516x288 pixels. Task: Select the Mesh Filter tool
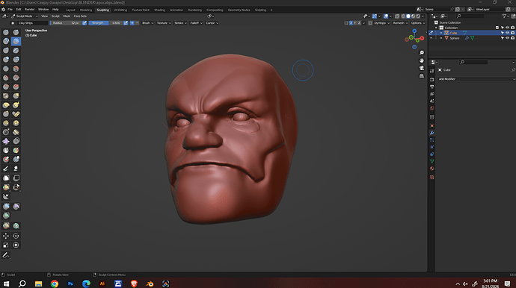pos(6,206)
